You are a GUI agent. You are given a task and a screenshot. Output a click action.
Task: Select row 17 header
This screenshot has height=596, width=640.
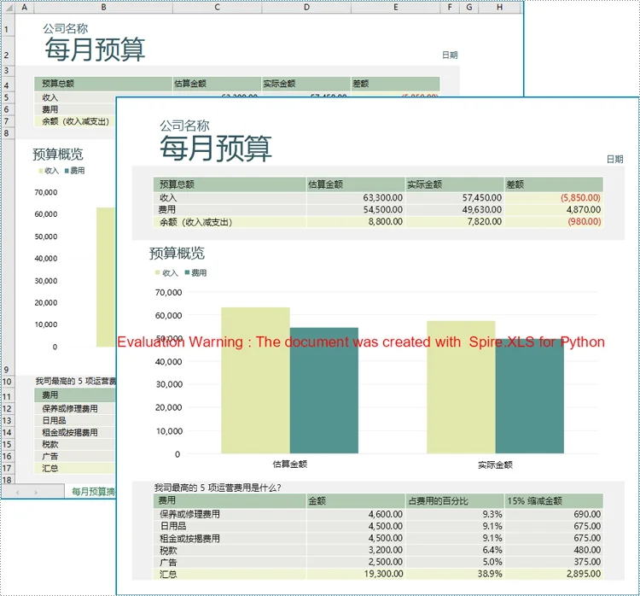point(7,468)
